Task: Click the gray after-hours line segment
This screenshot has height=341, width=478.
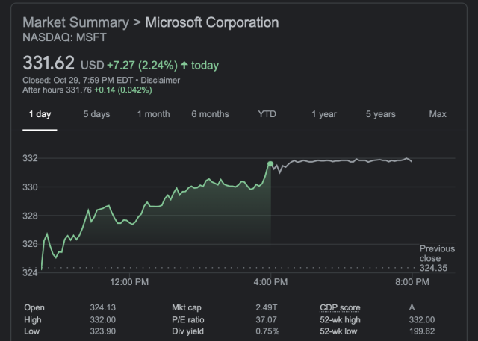Action: pos(344,160)
